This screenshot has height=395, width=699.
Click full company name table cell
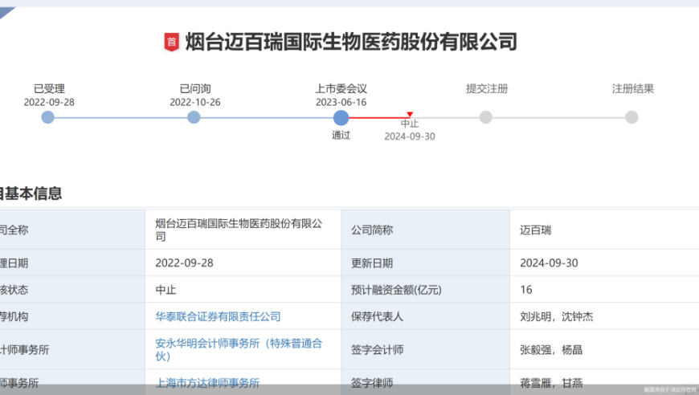coord(243,230)
